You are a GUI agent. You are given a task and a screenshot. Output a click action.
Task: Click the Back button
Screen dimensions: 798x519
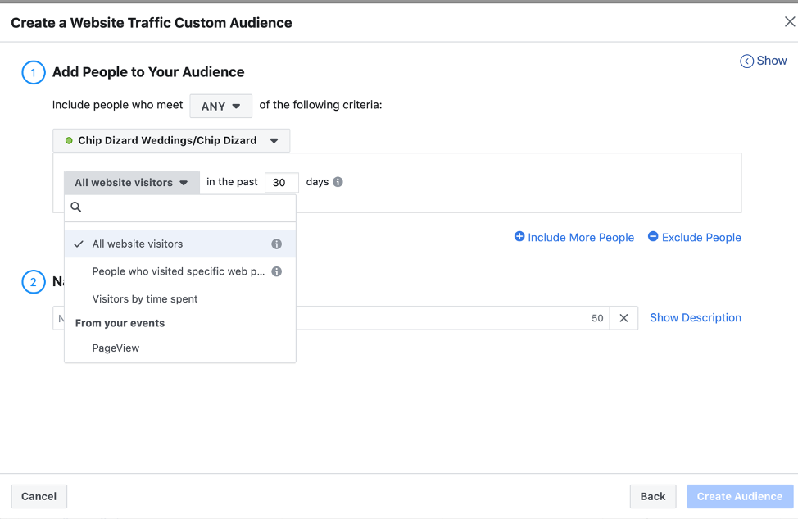tap(653, 496)
